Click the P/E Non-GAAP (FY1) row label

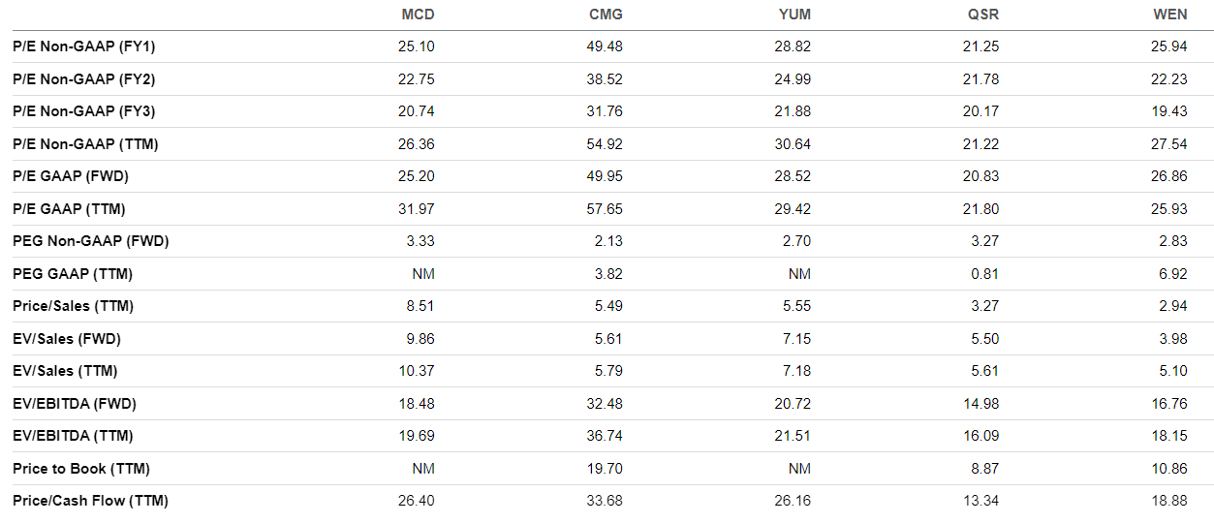coord(83,46)
